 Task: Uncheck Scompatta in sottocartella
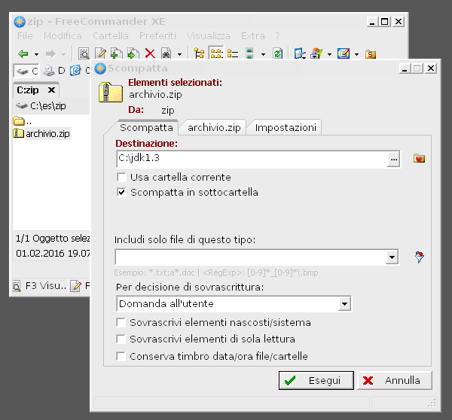tap(121, 192)
